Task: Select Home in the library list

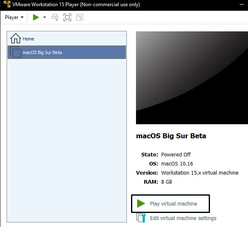Action: (67, 38)
